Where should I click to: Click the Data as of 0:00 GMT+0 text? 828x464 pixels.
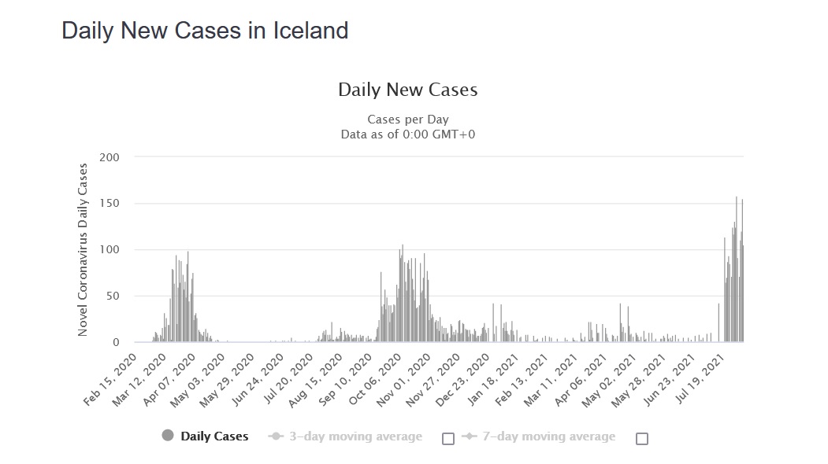(407, 134)
